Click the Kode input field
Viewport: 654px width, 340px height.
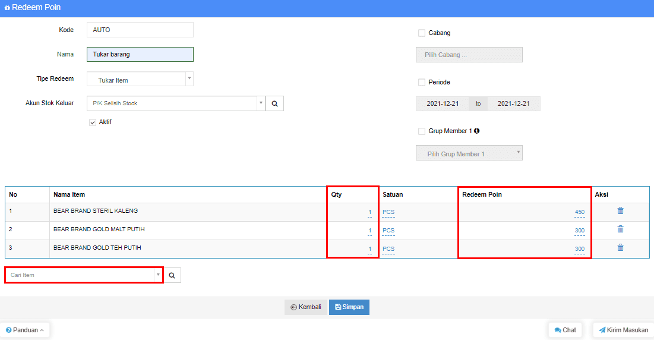[x=140, y=30]
